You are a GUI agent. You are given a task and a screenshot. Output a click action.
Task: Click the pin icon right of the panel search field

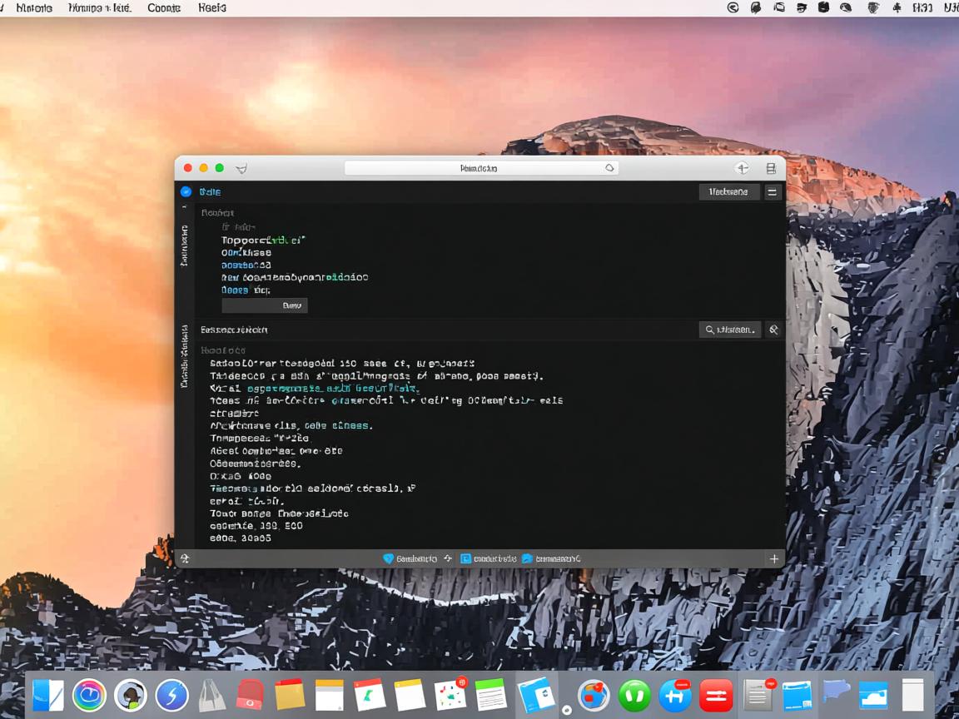pos(773,330)
